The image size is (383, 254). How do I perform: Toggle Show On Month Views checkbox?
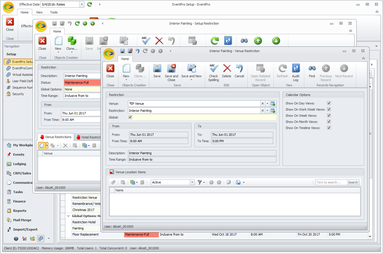point(329,122)
